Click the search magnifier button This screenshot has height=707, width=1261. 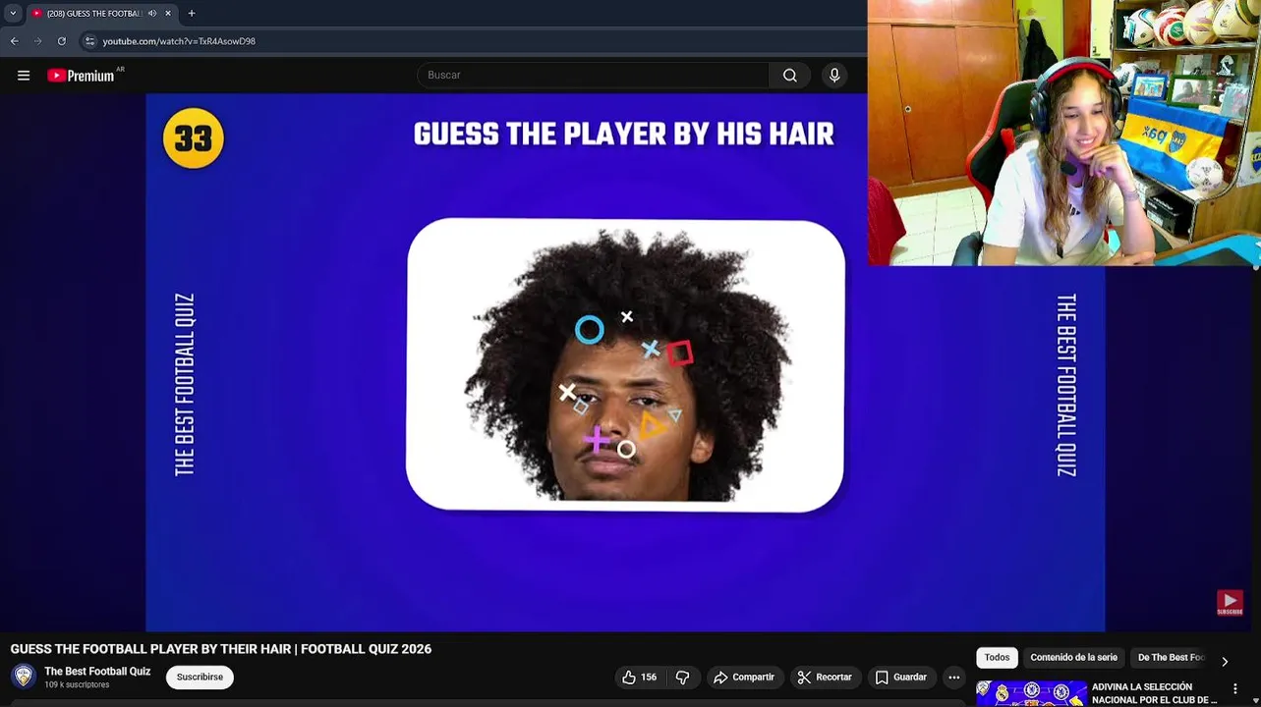tap(790, 76)
